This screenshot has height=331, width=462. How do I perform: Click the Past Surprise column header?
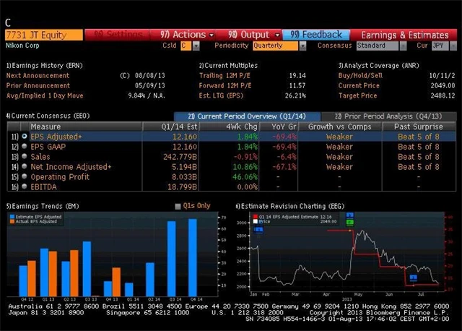coord(419,126)
